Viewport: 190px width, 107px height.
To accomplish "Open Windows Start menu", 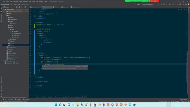I will (x=56, y=105).
